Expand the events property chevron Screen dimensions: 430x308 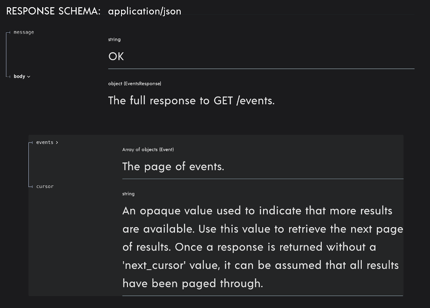(57, 142)
